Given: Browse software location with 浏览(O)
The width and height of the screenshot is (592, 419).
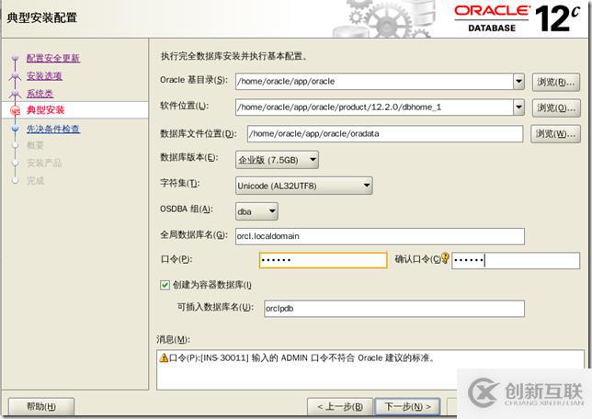Looking at the screenshot, I should [556, 108].
